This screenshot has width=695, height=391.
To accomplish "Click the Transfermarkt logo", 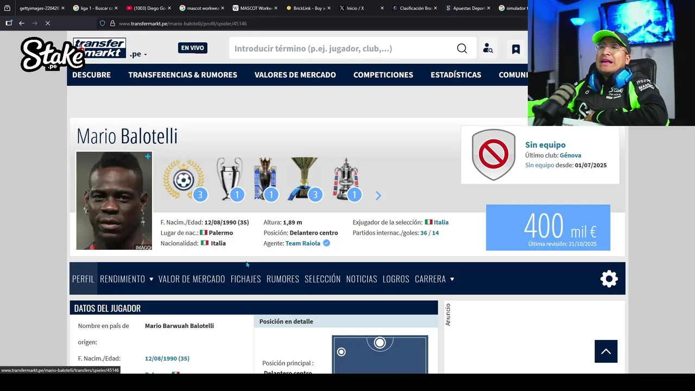I will coord(100,48).
